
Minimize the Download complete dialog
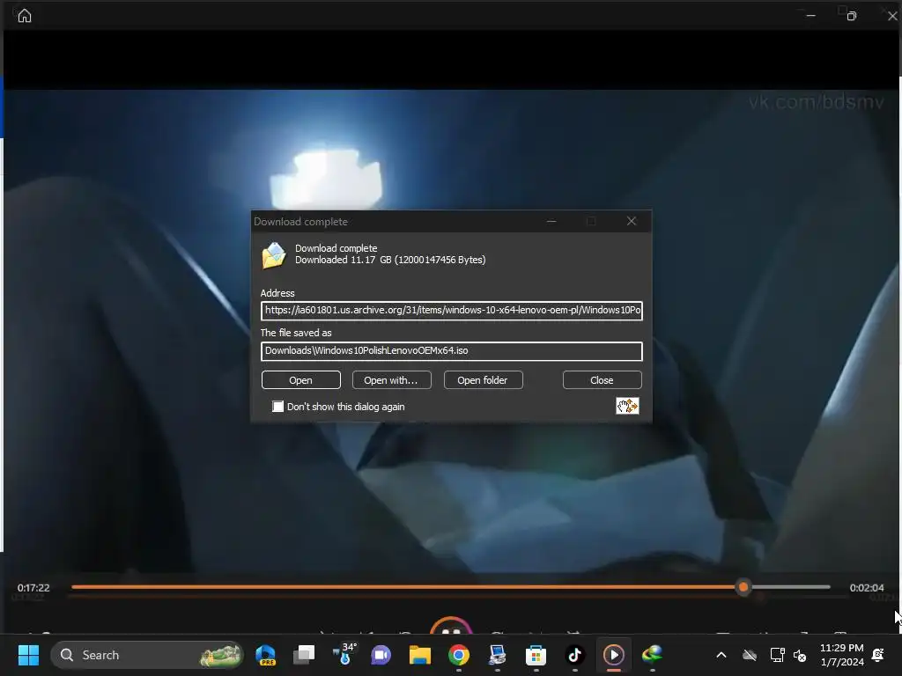tap(551, 221)
